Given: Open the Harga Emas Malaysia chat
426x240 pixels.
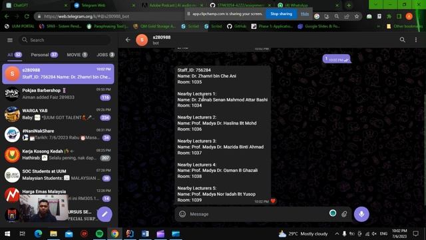Looking at the screenshot, I should tap(58, 195).
